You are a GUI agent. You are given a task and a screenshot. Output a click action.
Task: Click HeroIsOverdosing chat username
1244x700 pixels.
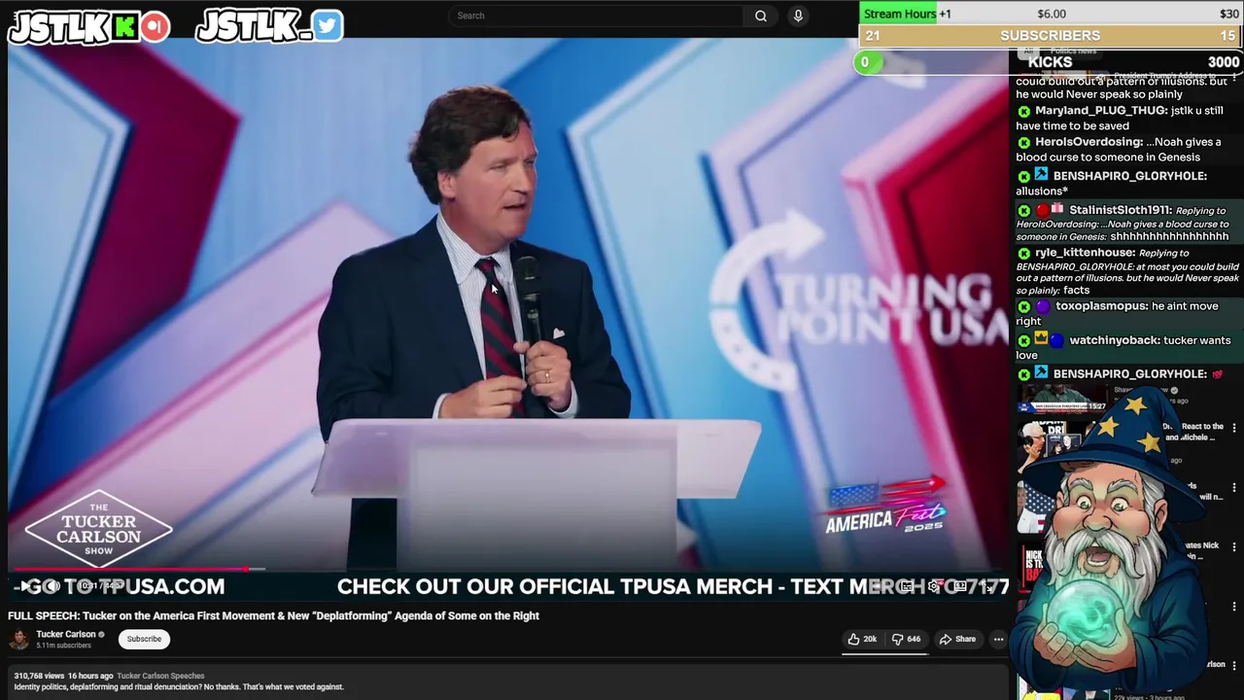(1088, 142)
